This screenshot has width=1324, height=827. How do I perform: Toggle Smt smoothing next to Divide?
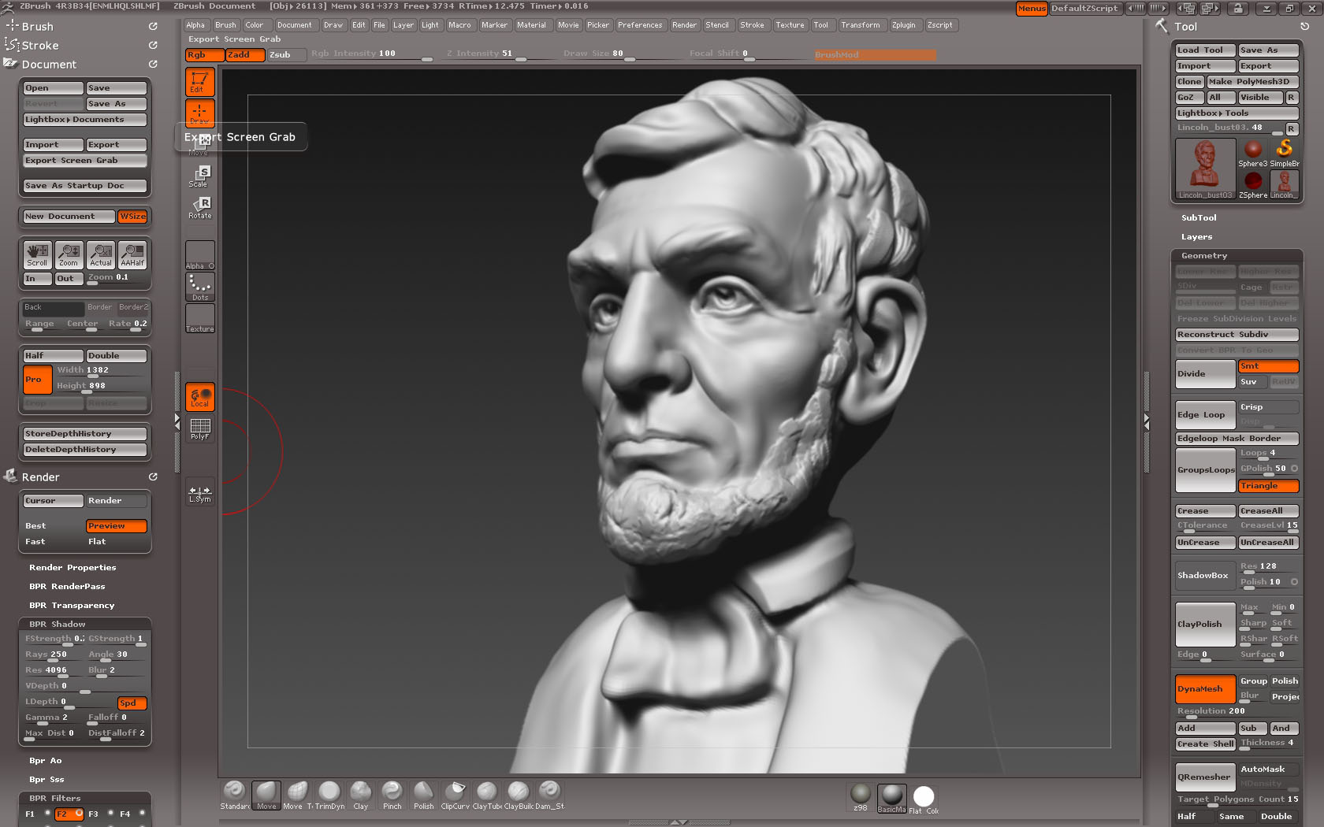1267,366
